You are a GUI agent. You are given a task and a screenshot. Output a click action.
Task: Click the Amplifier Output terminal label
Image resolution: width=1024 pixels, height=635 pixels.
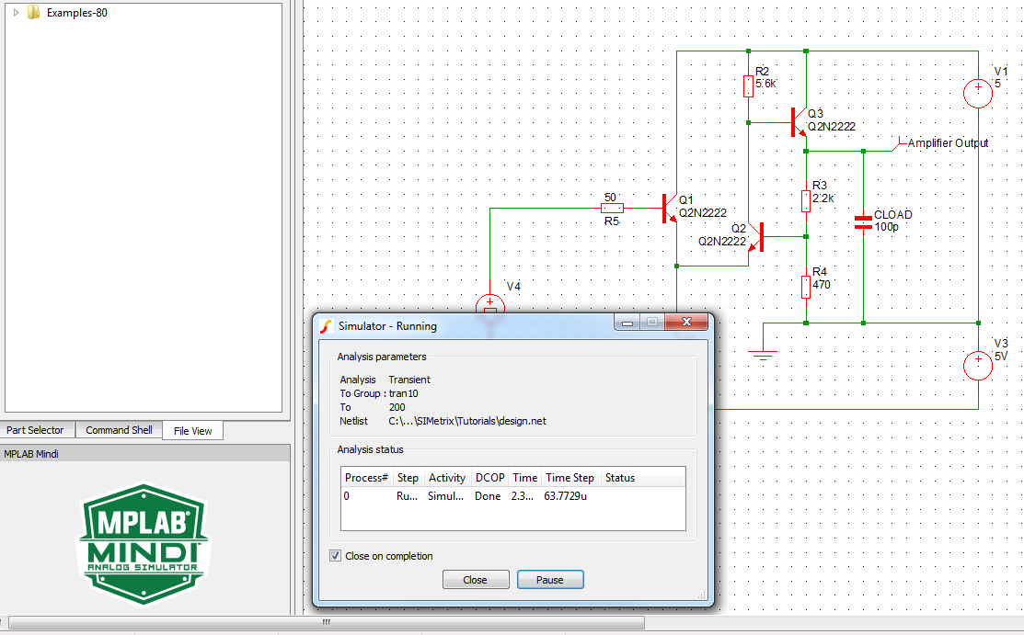(948, 143)
